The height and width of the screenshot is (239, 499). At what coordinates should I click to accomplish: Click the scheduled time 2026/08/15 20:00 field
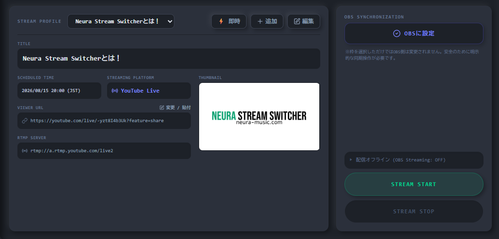pyautogui.click(x=59, y=91)
